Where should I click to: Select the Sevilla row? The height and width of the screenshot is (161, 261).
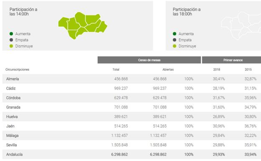(x=132, y=145)
